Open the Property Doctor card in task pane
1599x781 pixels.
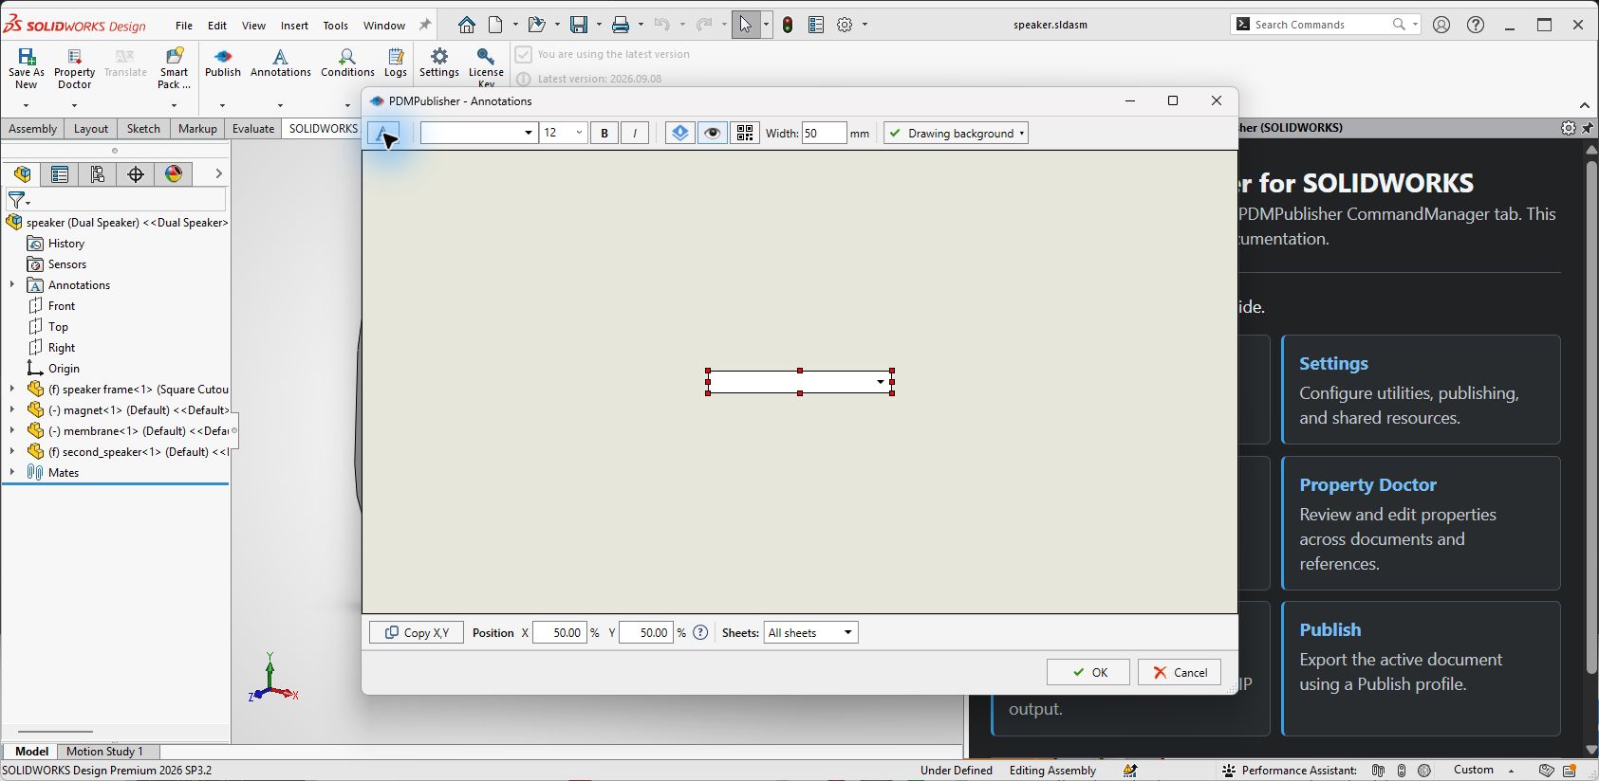pyautogui.click(x=1421, y=523)
